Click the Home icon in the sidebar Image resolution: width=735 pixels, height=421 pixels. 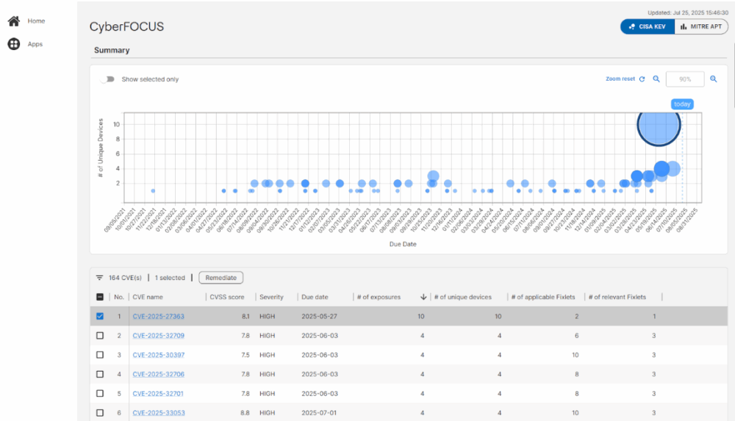13,21
